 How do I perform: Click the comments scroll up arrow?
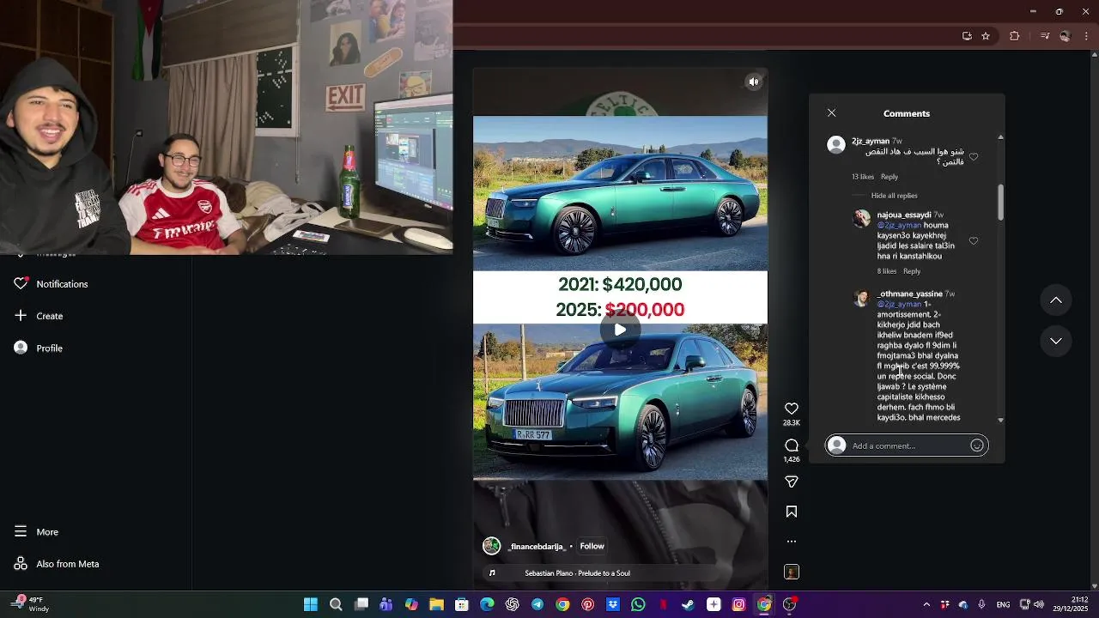(x=1000, y=137)
